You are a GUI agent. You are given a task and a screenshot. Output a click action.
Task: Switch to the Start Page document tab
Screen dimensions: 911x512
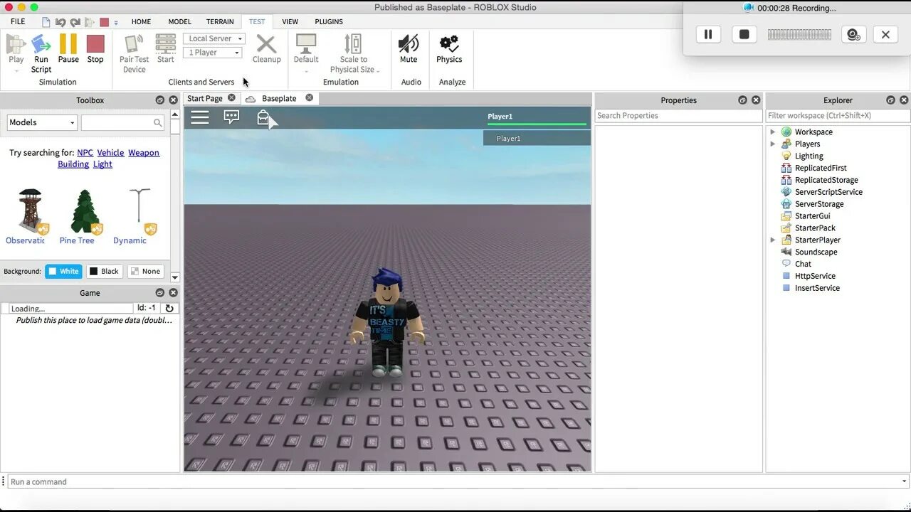pos(205,99)
